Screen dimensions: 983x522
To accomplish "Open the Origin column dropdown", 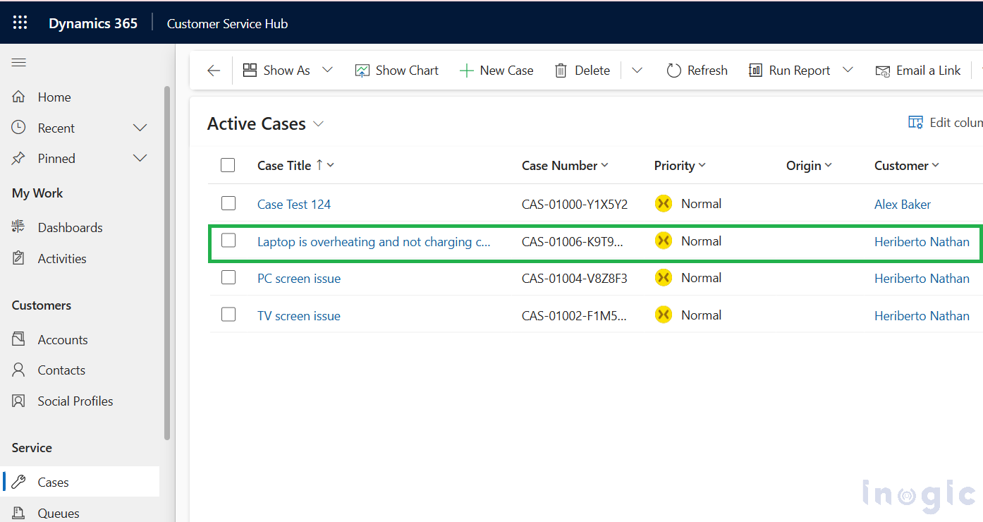I will 829,165.
